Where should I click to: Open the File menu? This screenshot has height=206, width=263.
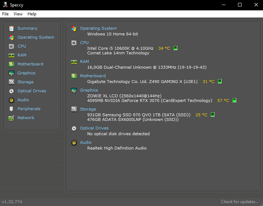tap(5, 14)
